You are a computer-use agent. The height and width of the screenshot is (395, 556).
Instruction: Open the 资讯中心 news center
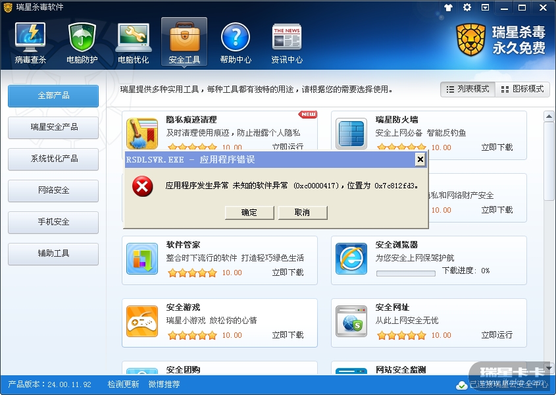point(287,43)
